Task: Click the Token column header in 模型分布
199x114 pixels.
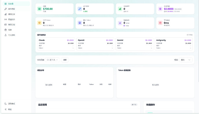Action: point(91,84)
